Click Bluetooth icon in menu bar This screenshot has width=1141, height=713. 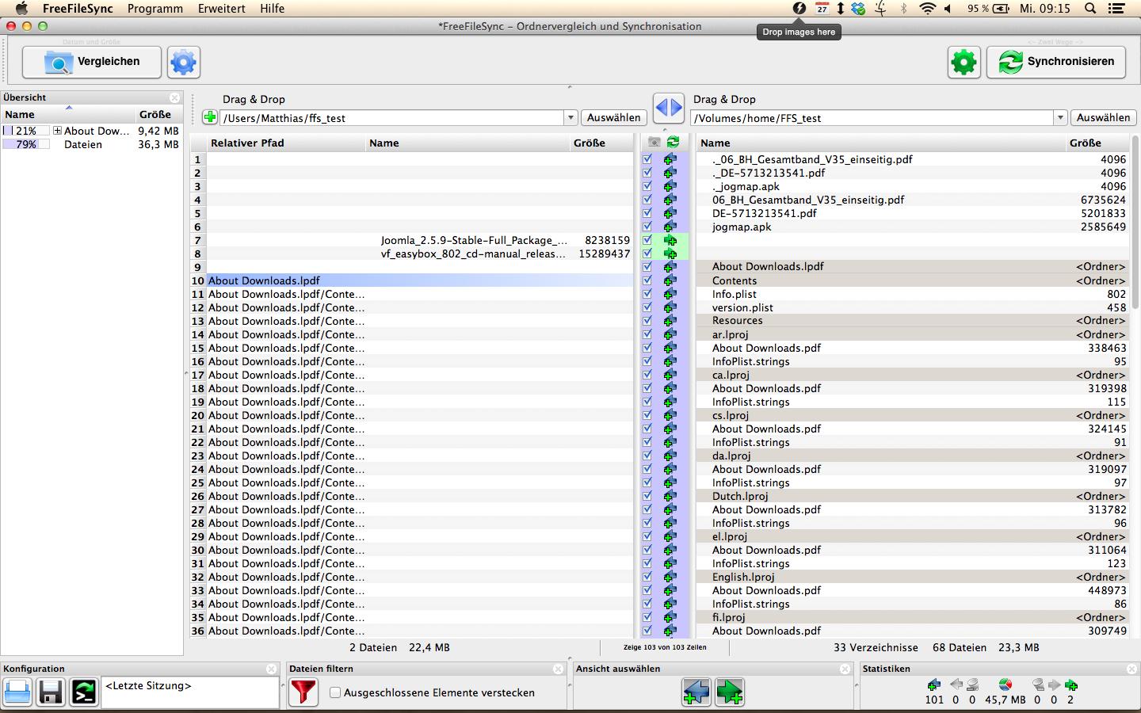[903, 9]
